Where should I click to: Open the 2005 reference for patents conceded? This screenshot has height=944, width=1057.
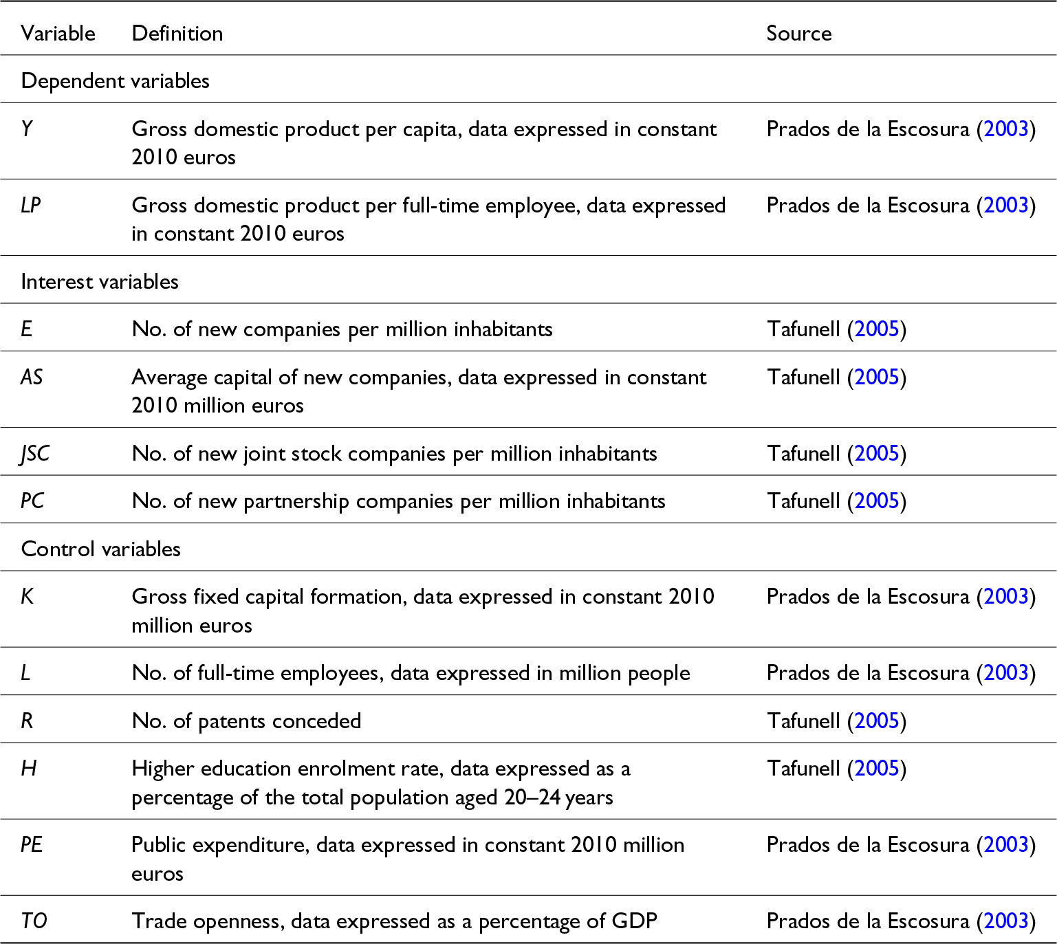click(x=876, y=721)
